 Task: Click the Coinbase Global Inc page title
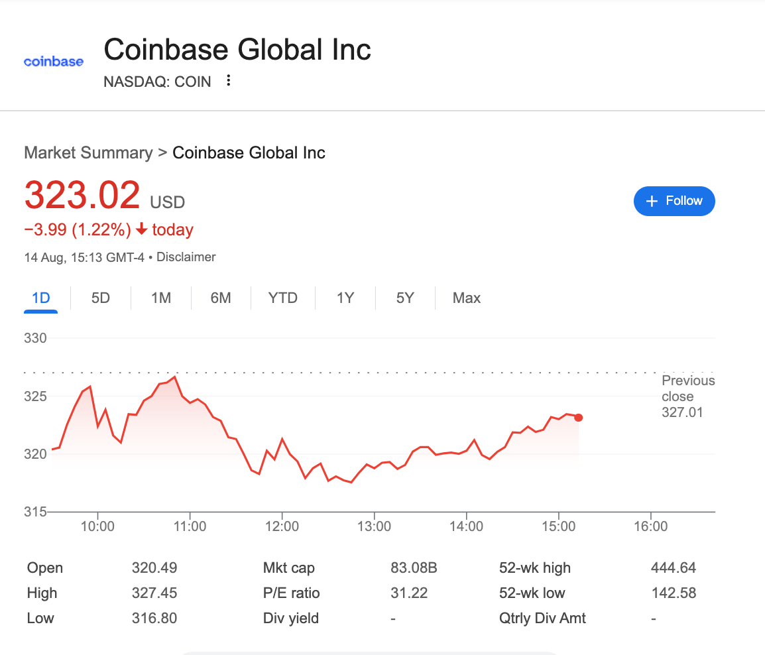(237, 50)
